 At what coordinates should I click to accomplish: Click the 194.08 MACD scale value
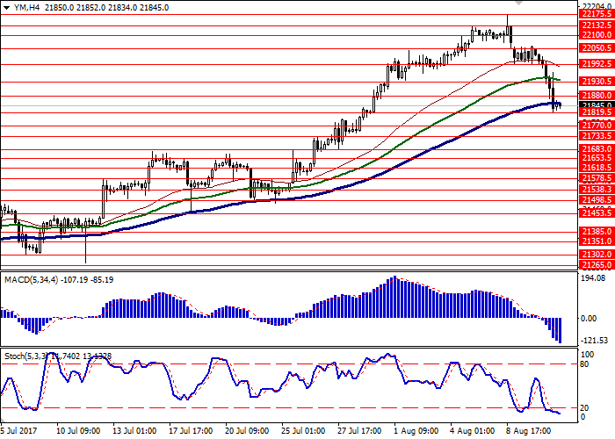pyautogui.click(x=594, y=278)
